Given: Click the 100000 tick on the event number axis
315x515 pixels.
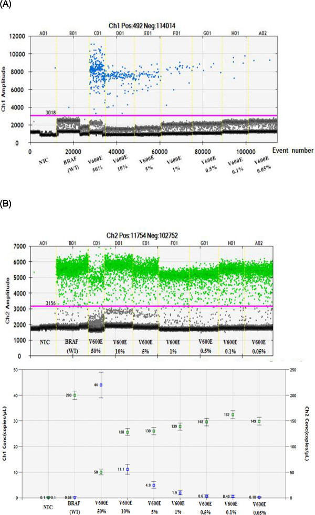Looking at the screenshot, I should 246,152.
